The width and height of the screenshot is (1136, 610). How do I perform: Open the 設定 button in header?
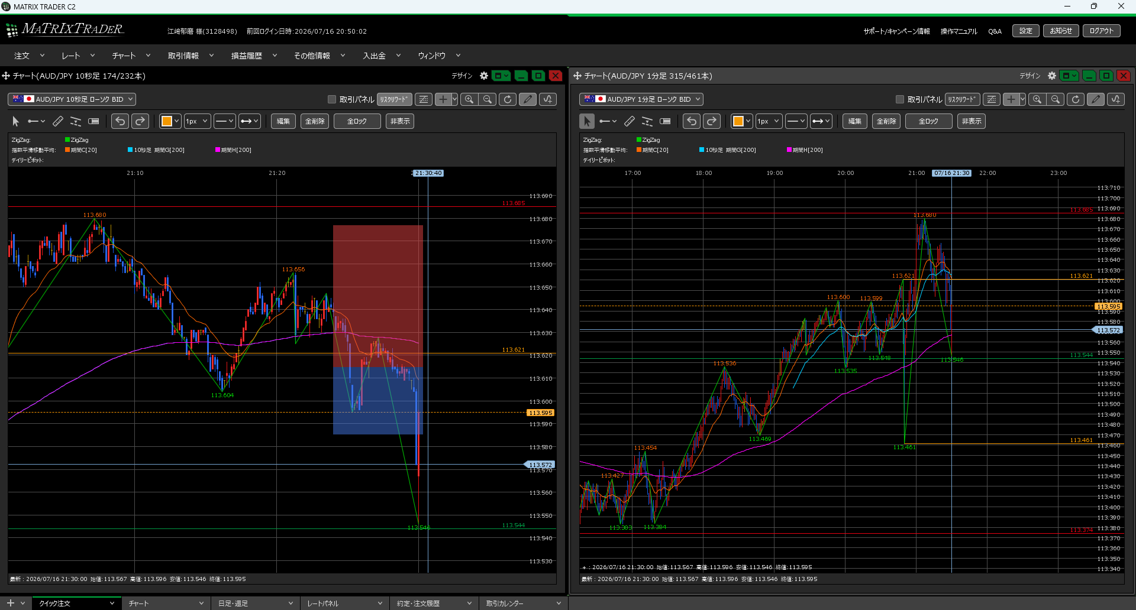coord(1026,31)
